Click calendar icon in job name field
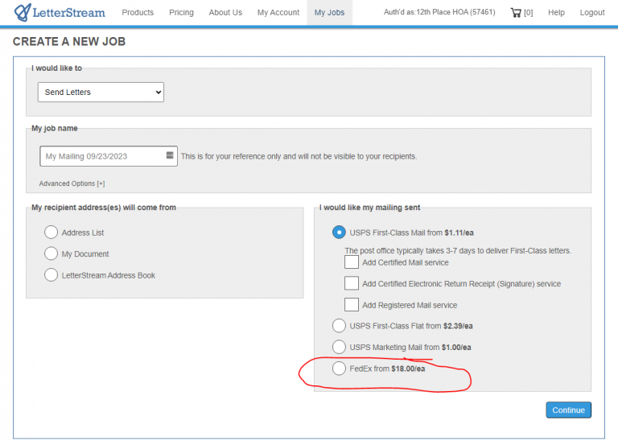Screen dimensions: 618x445 pyautogui.click(x=170, y=155)
